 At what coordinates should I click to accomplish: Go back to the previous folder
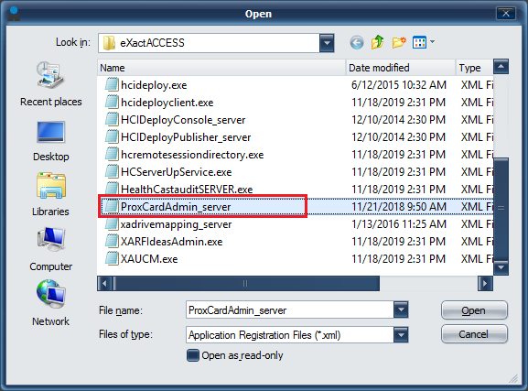click(x=357, y=43)
